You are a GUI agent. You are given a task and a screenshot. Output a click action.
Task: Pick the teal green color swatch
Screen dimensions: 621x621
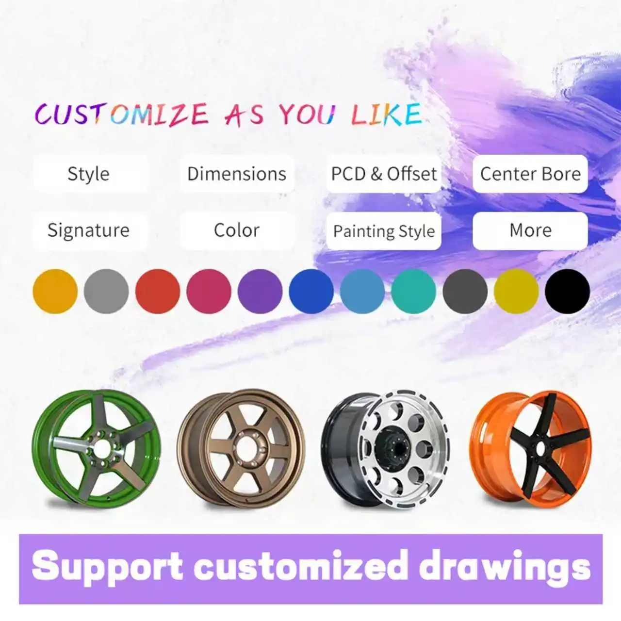[x=414, y=291]
